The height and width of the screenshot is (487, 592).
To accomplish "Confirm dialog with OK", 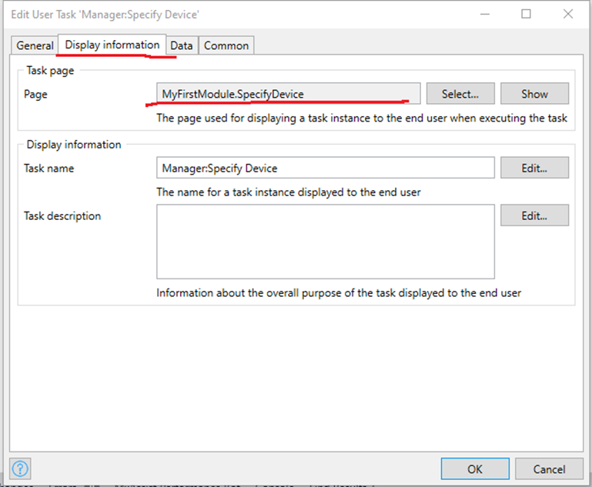I will click(475, 469).
